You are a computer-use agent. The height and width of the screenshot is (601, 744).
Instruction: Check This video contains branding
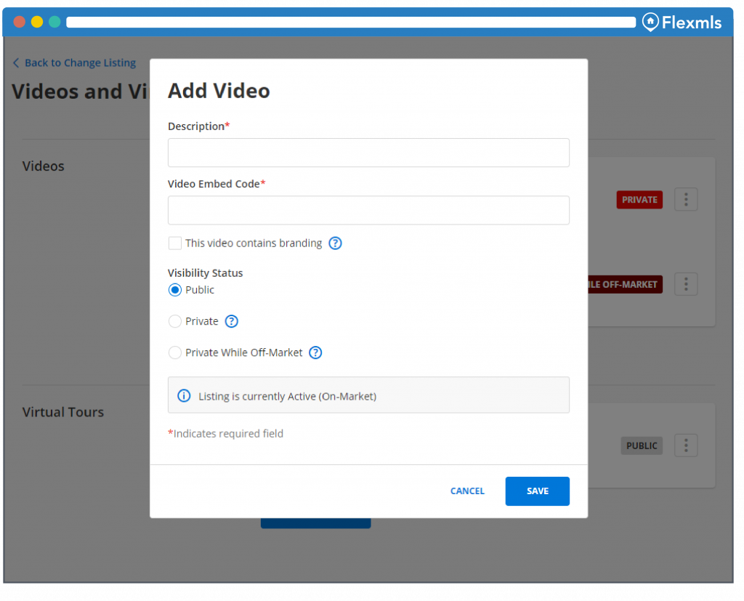pos(174,243)
